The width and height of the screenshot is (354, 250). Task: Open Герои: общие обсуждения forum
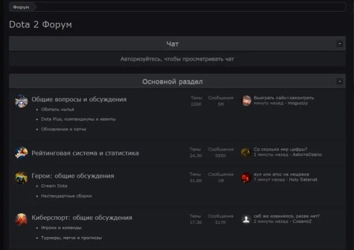tap(73, 176)
